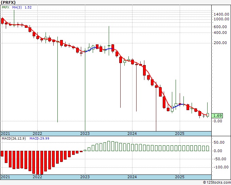
Task: Click 2023 on the price chart timeline
Action: point(85,133)
